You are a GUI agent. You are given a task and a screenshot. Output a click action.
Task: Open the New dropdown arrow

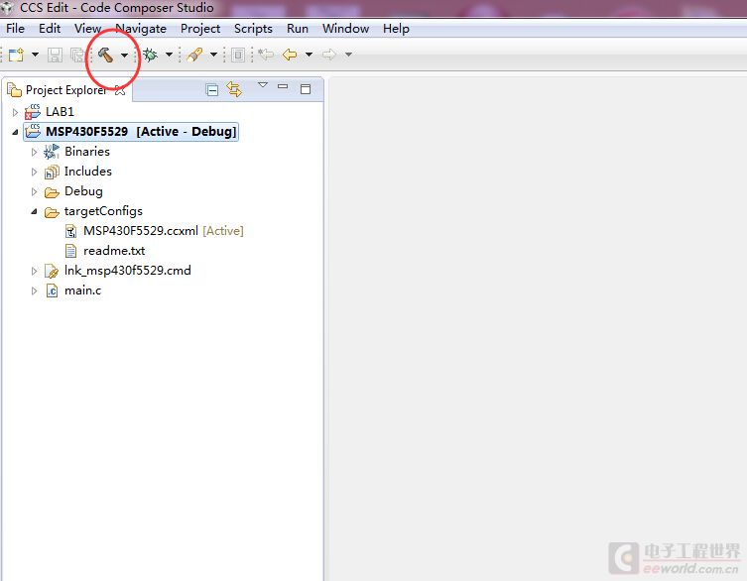click(x=35, y=55)
